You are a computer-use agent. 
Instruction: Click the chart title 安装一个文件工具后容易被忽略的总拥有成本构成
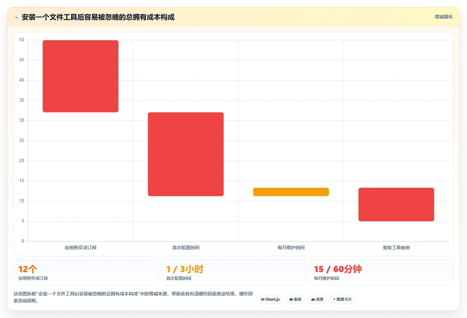98,17
